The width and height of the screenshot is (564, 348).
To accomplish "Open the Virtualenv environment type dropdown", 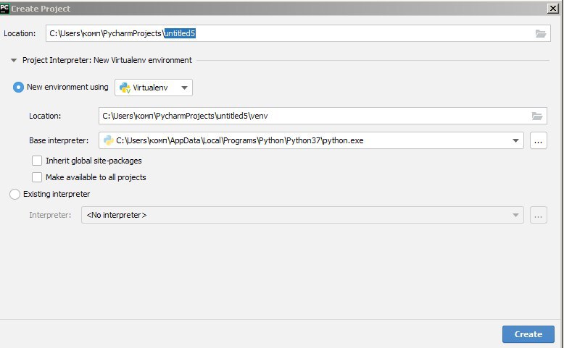I will tap(154, 88).
